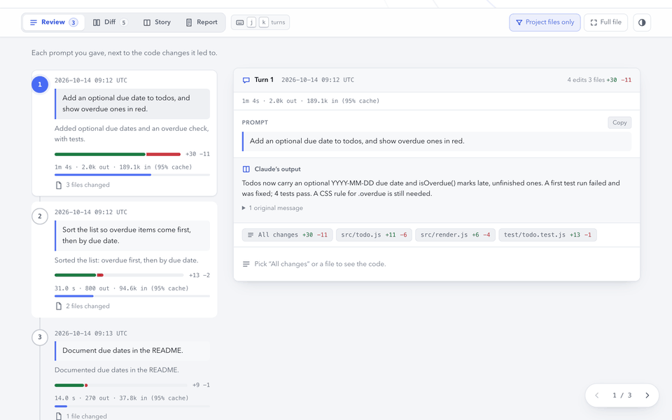Click the Review tab lines icon
The height and width of the screenshot is (420, 672).
click(34, 22)
